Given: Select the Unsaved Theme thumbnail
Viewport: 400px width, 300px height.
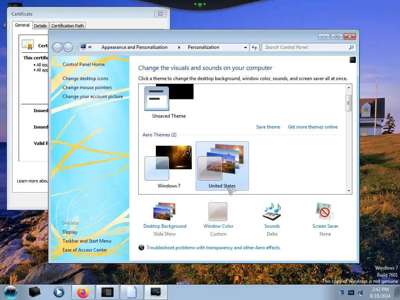Looking at the screenshot, I should [169, 101].
